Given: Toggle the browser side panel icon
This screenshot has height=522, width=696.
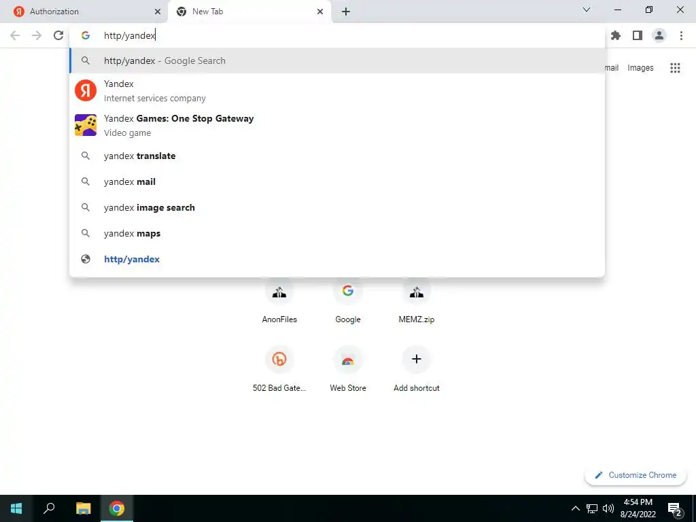Looking at the screenshot, I should (638, 35).
